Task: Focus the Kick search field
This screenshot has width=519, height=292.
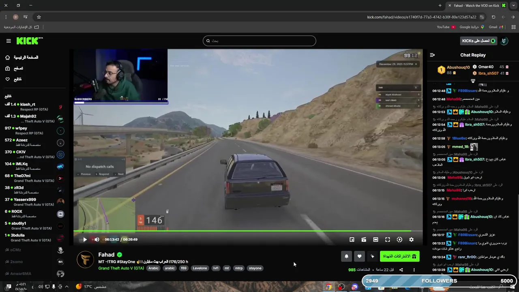Action: (259, 41)
